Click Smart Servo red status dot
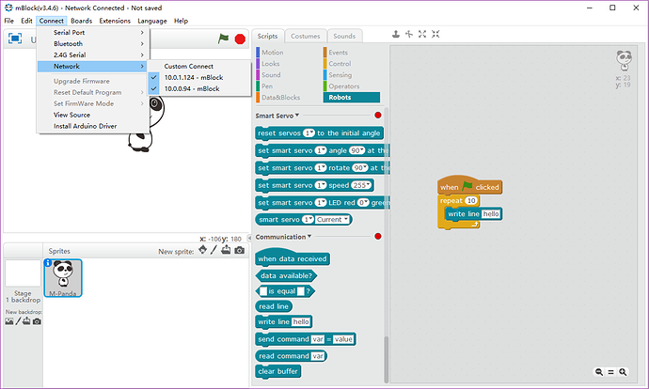 [378, 116]
